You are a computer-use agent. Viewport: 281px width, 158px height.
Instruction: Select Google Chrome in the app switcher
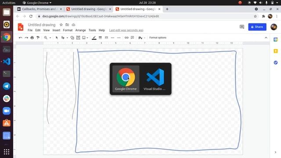click(126, 79)
